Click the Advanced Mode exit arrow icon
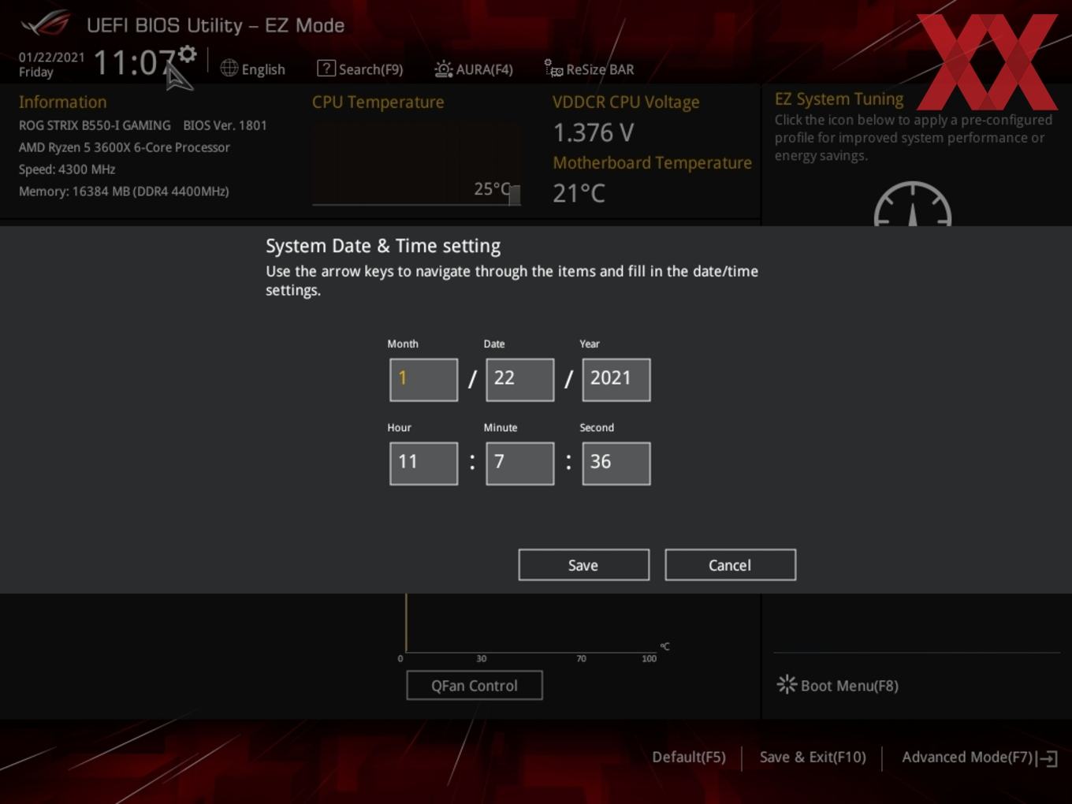The width and height of the screenshot is (1072, 804). point(1048,758)
